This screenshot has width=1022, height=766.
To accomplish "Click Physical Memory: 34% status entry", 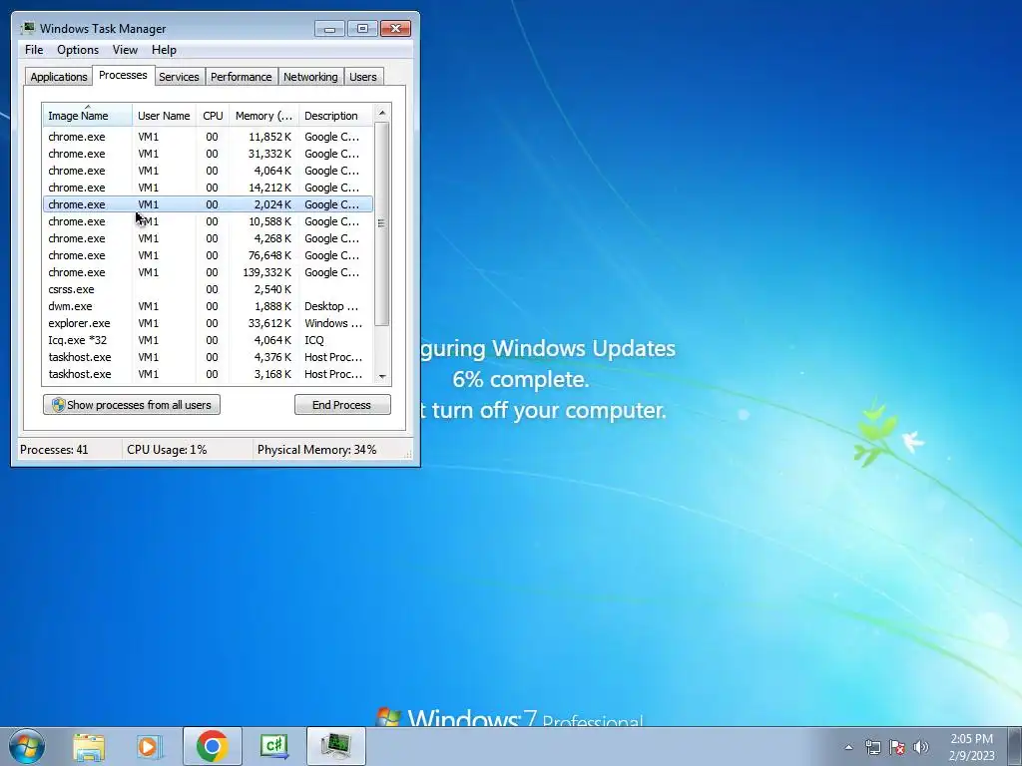I will pyautogui.click(x=316, y=450).
